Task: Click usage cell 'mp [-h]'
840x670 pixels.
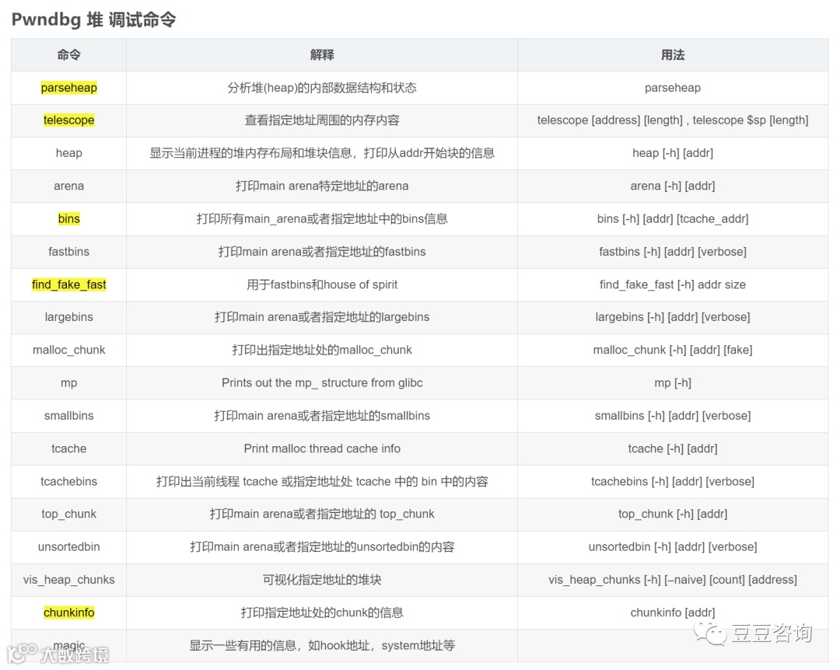Action: point(672,383)
